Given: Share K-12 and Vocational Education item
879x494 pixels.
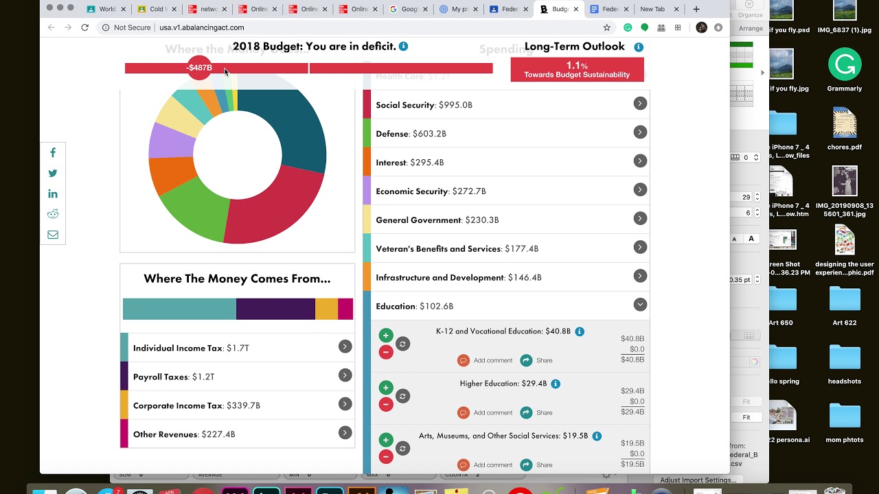Looking at the screenshot, I should tap(536, 360).
